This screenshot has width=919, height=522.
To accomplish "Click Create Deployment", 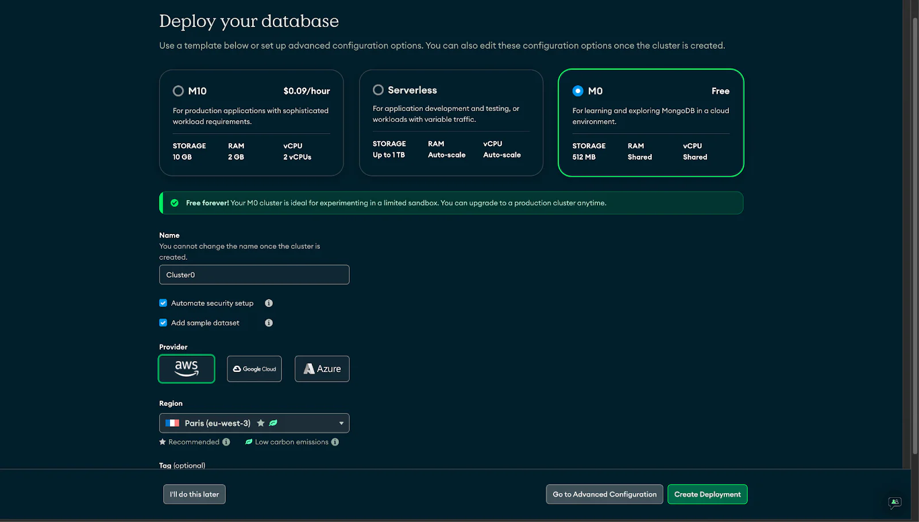I will (708, 494).
